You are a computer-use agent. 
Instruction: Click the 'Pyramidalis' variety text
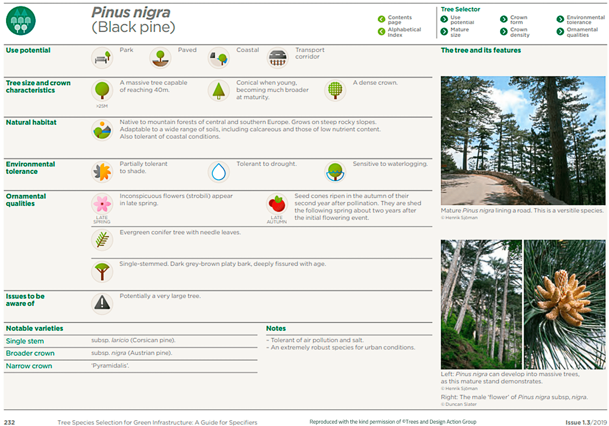[x=110, y=365]
